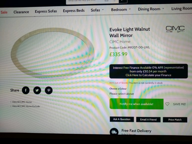Pin product on Pinterest
This screenshot has width=192, height=144.
(48, 90)
